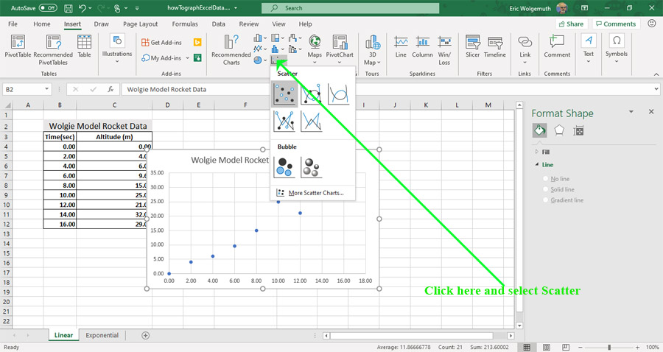Pick the Bubble chart type icon

click(x=284, y=168)
